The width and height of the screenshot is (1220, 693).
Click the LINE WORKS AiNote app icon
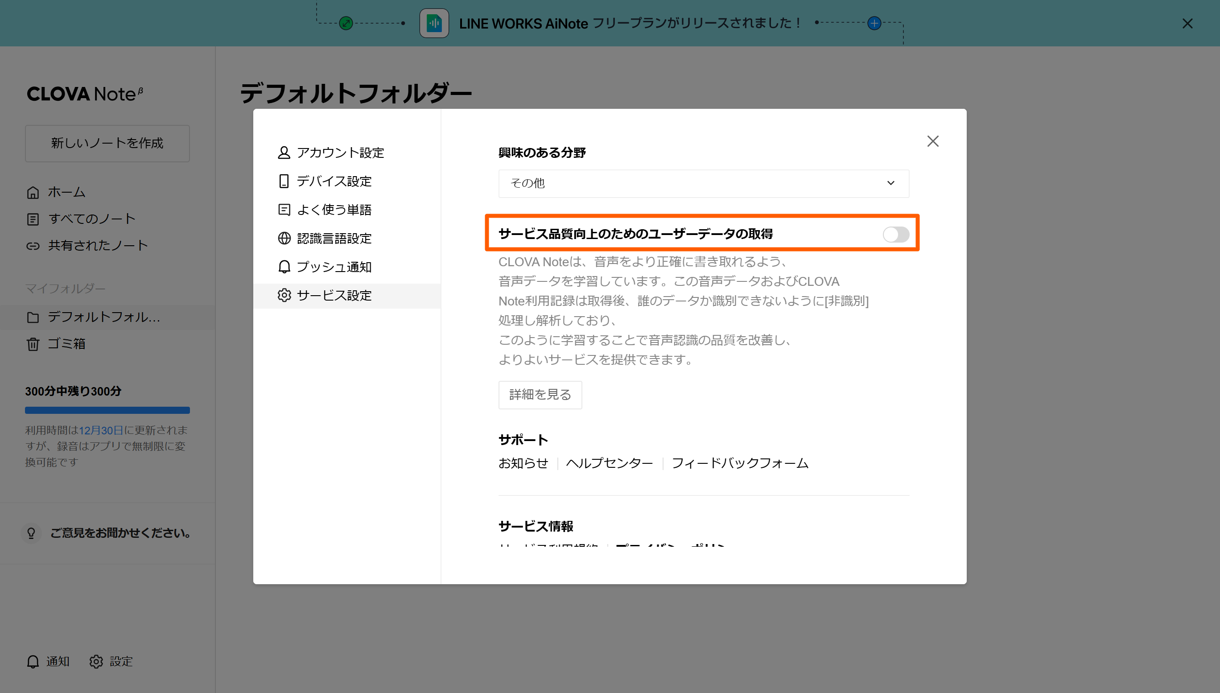433,23
